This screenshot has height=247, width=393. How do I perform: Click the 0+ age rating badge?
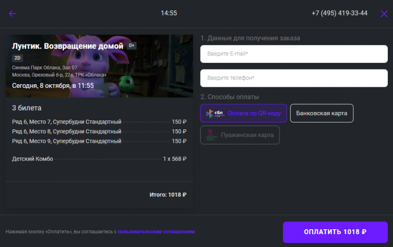pyautogui.click(x=132, y=46)
